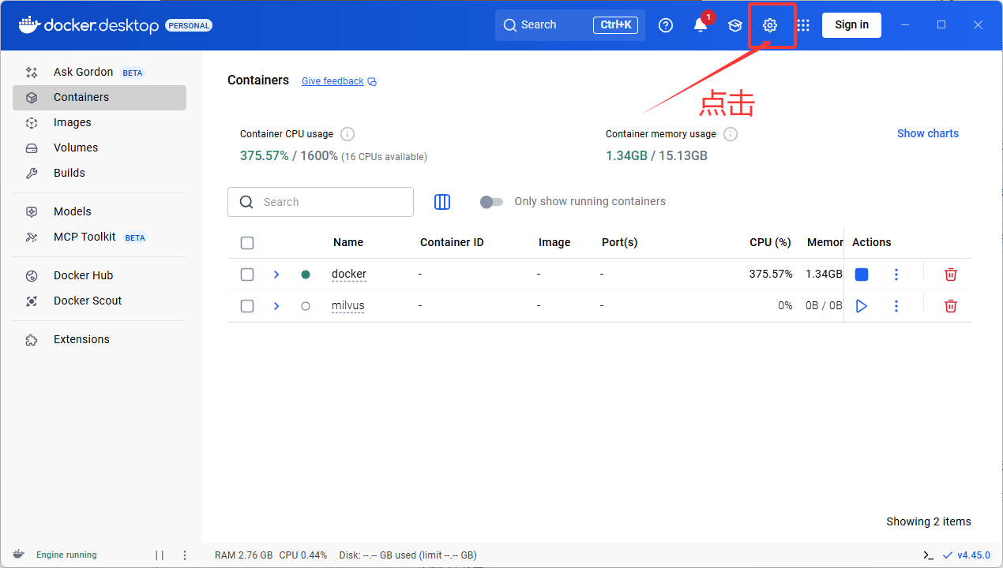Check the select-all containers checkbox

coord(247,243)
